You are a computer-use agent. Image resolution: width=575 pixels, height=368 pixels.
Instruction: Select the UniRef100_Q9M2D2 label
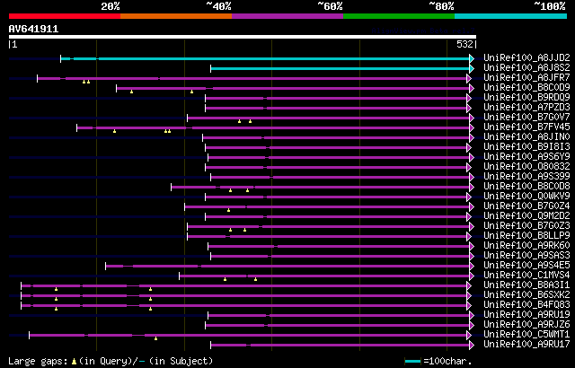click(x=526, y=215)
